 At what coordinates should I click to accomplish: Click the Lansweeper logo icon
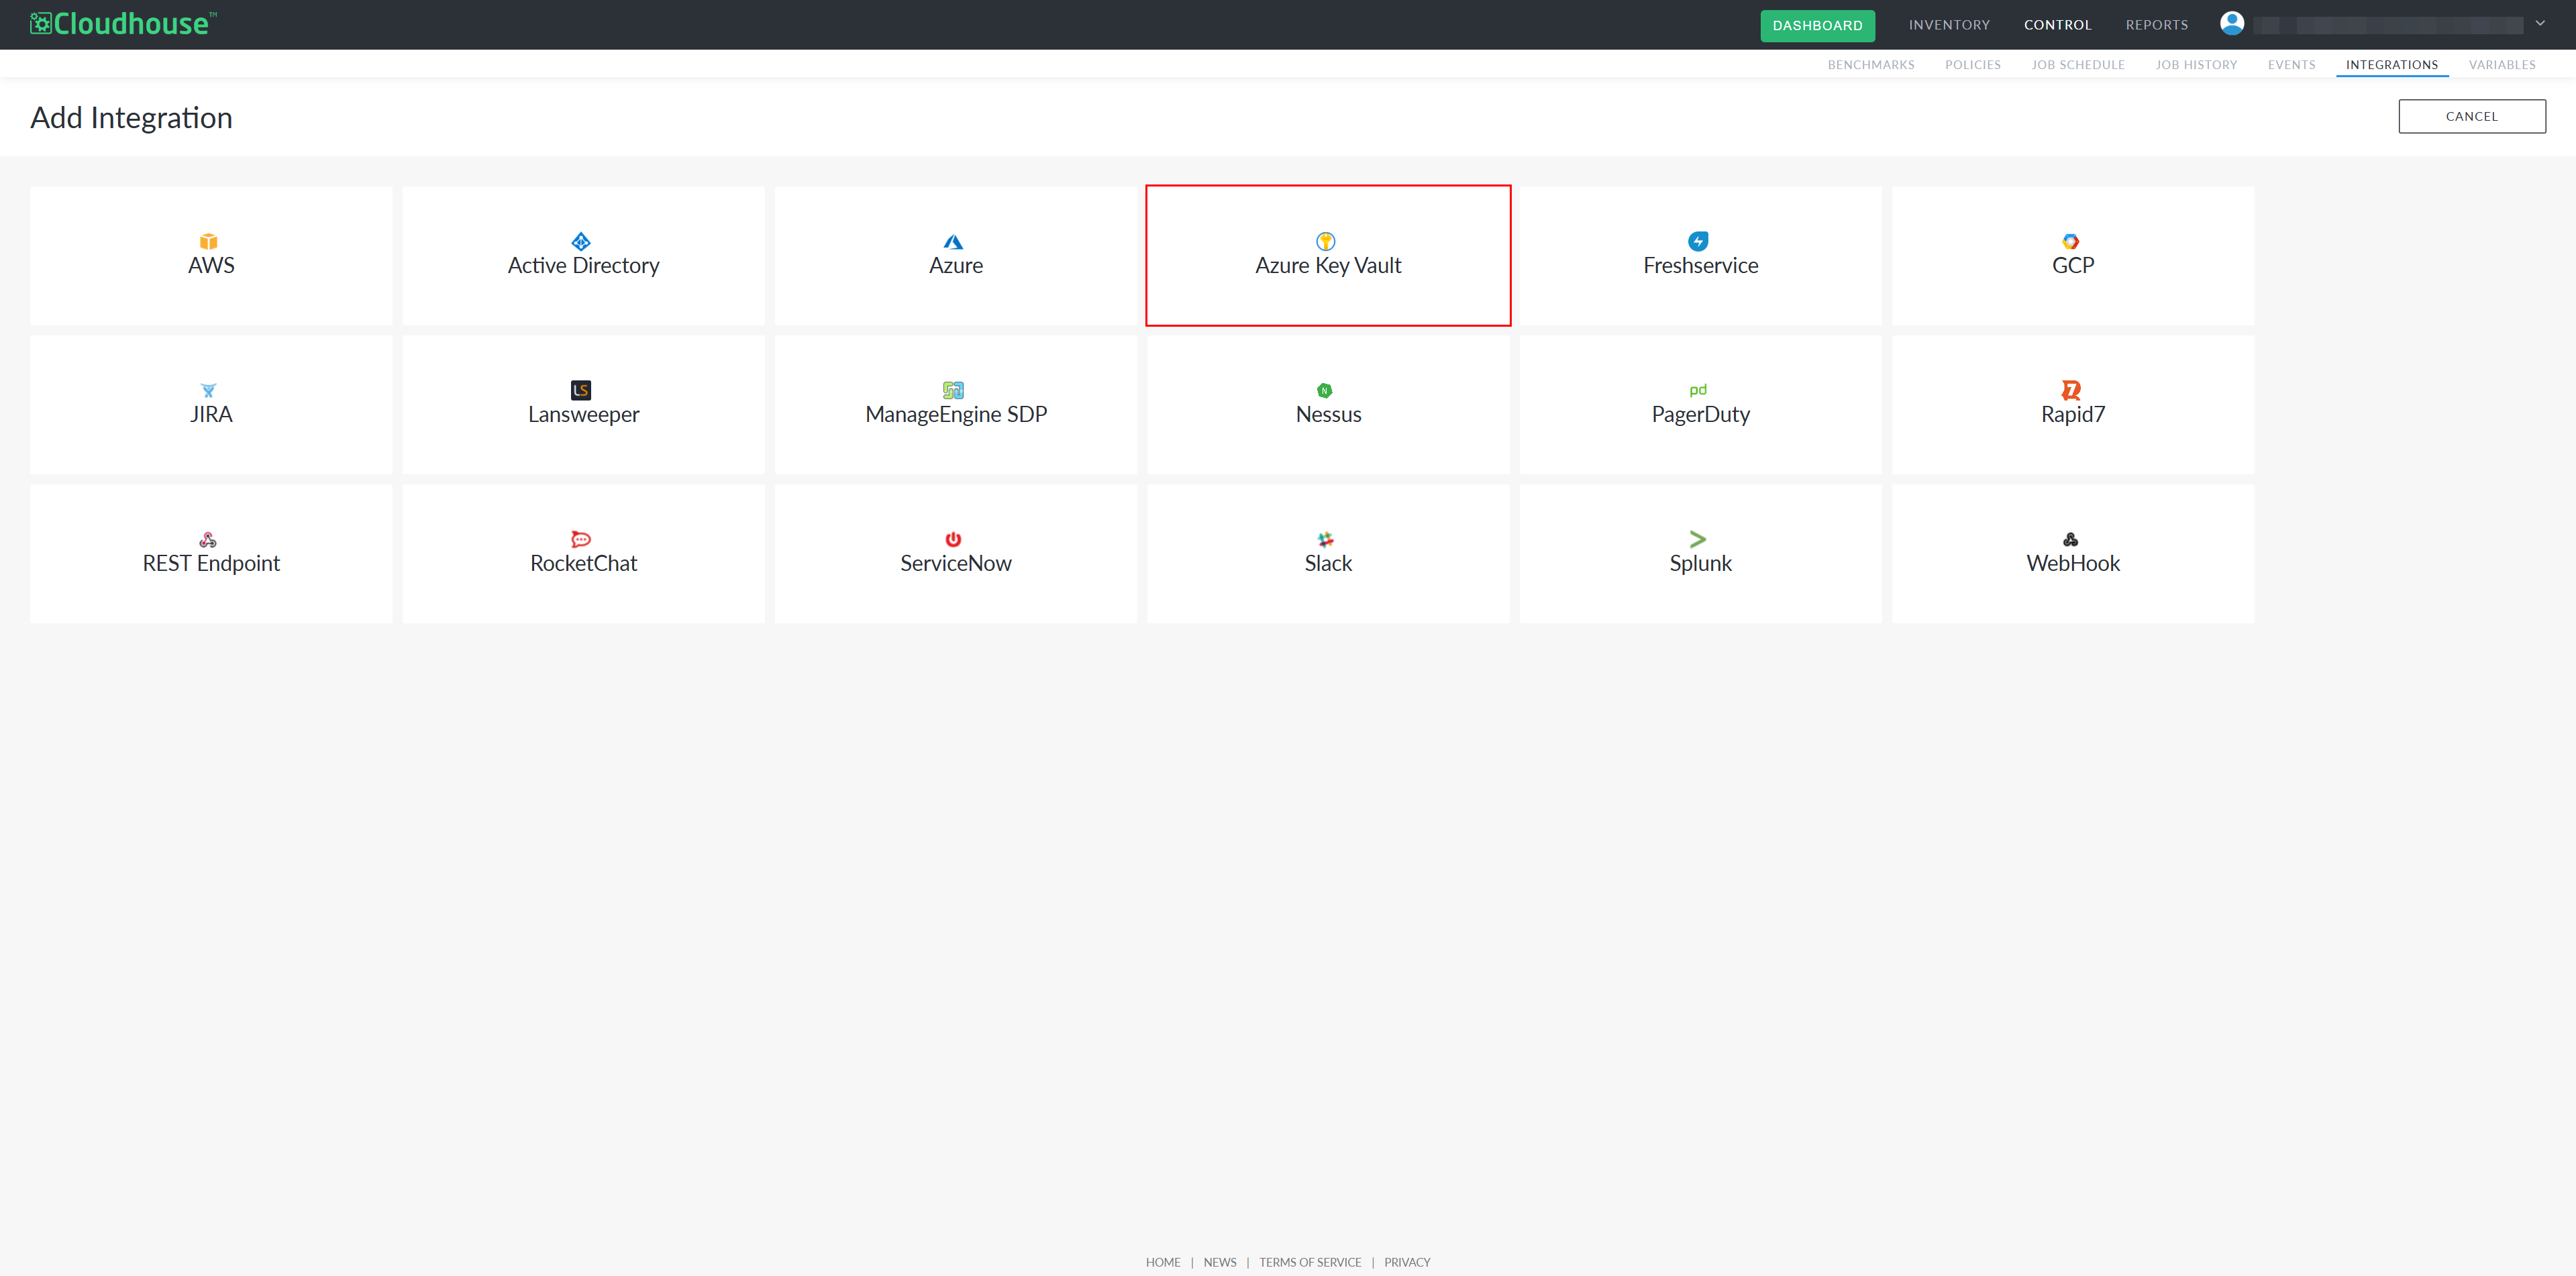581,391
